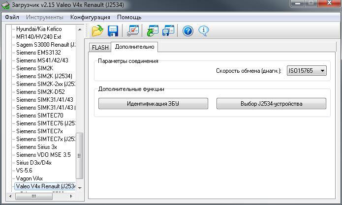Click the green arrow read window icon
This screenshot has height=205, width=342.
point(152,31)
